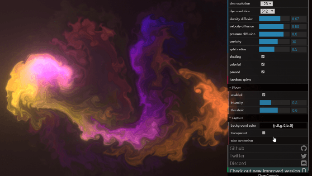Image resolution: width=312 pixels, height=176 pixels.
Task: Toggle the shading checkbox
Action: 263,57
